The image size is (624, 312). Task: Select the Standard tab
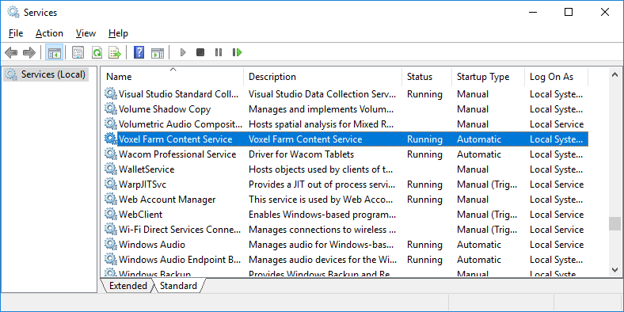(x=178, y=286)
